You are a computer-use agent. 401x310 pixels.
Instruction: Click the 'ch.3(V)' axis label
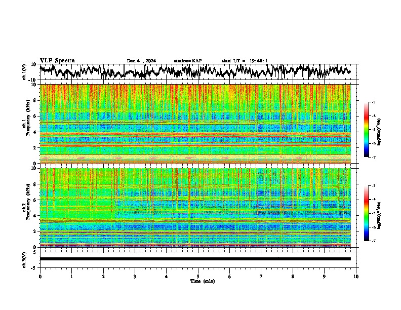click(x=24, y=260)
